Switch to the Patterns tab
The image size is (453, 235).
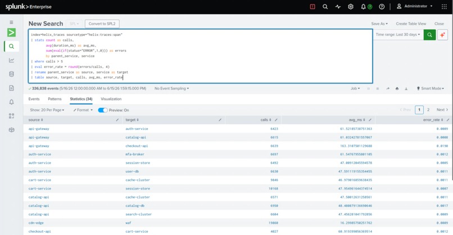click(55, 99)
